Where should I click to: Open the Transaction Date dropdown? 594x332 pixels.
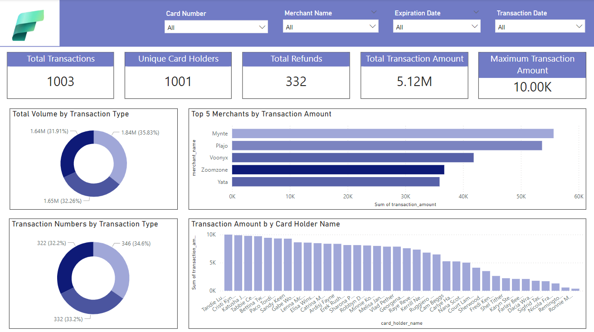[x=540, y=27]
